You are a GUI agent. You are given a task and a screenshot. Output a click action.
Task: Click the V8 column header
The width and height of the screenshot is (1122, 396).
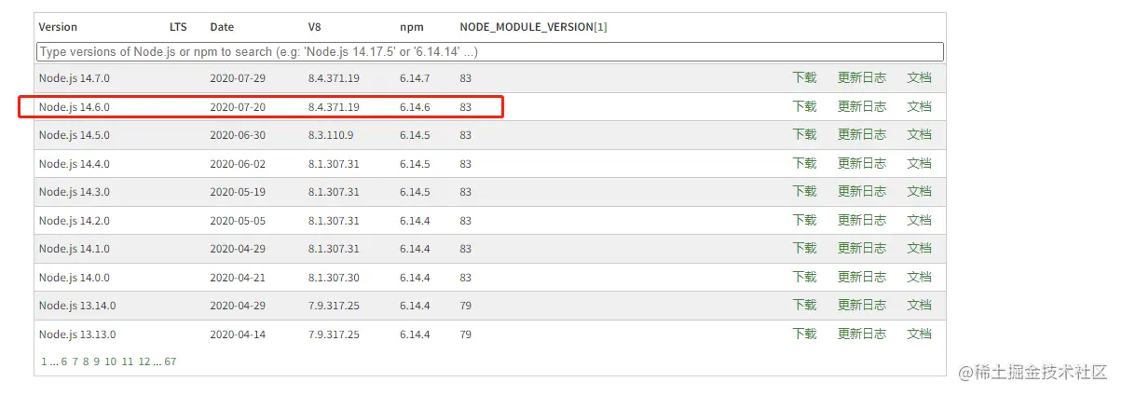[x=315, y=27]
